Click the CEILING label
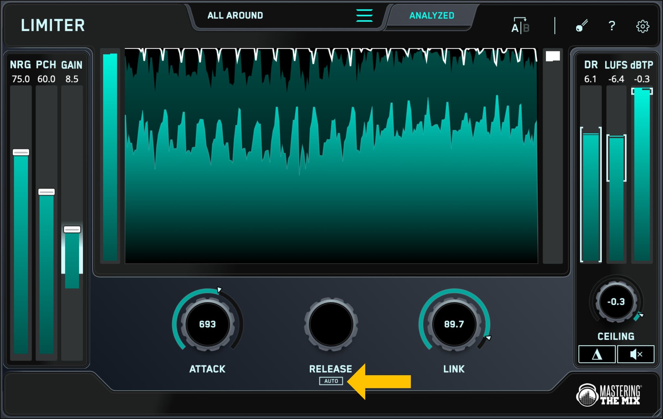 click(616, 336)
